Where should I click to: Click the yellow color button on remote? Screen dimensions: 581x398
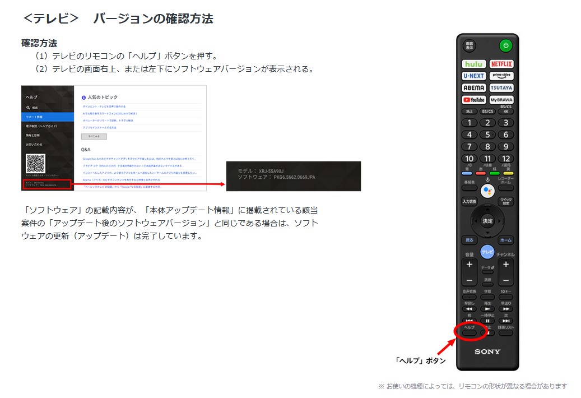pyautogui.click(x=508, y=173)
